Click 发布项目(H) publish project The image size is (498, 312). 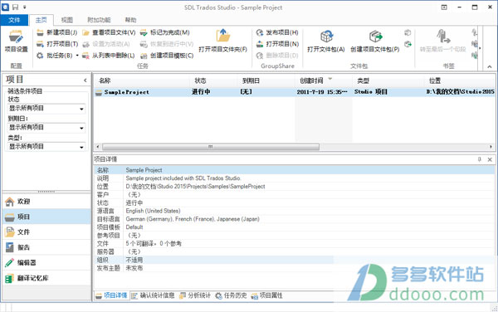pyautogui.click(x=277, y=32)
